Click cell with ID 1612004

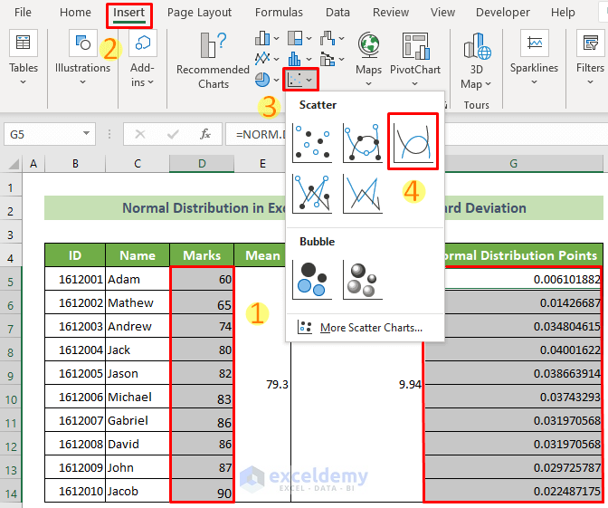(x=75, y=350)
